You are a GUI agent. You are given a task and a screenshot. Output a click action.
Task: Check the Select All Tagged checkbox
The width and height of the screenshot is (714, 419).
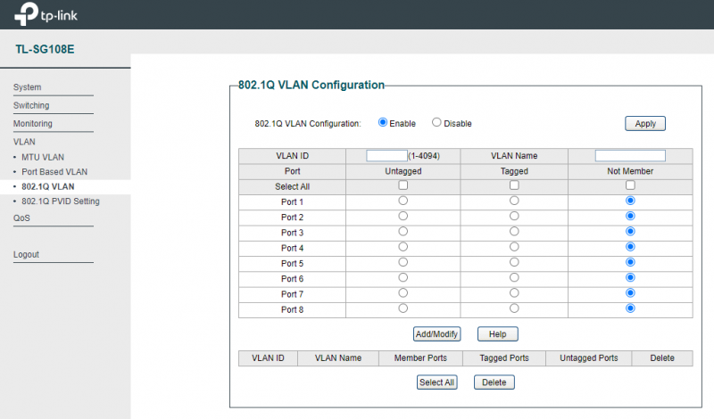514,185
